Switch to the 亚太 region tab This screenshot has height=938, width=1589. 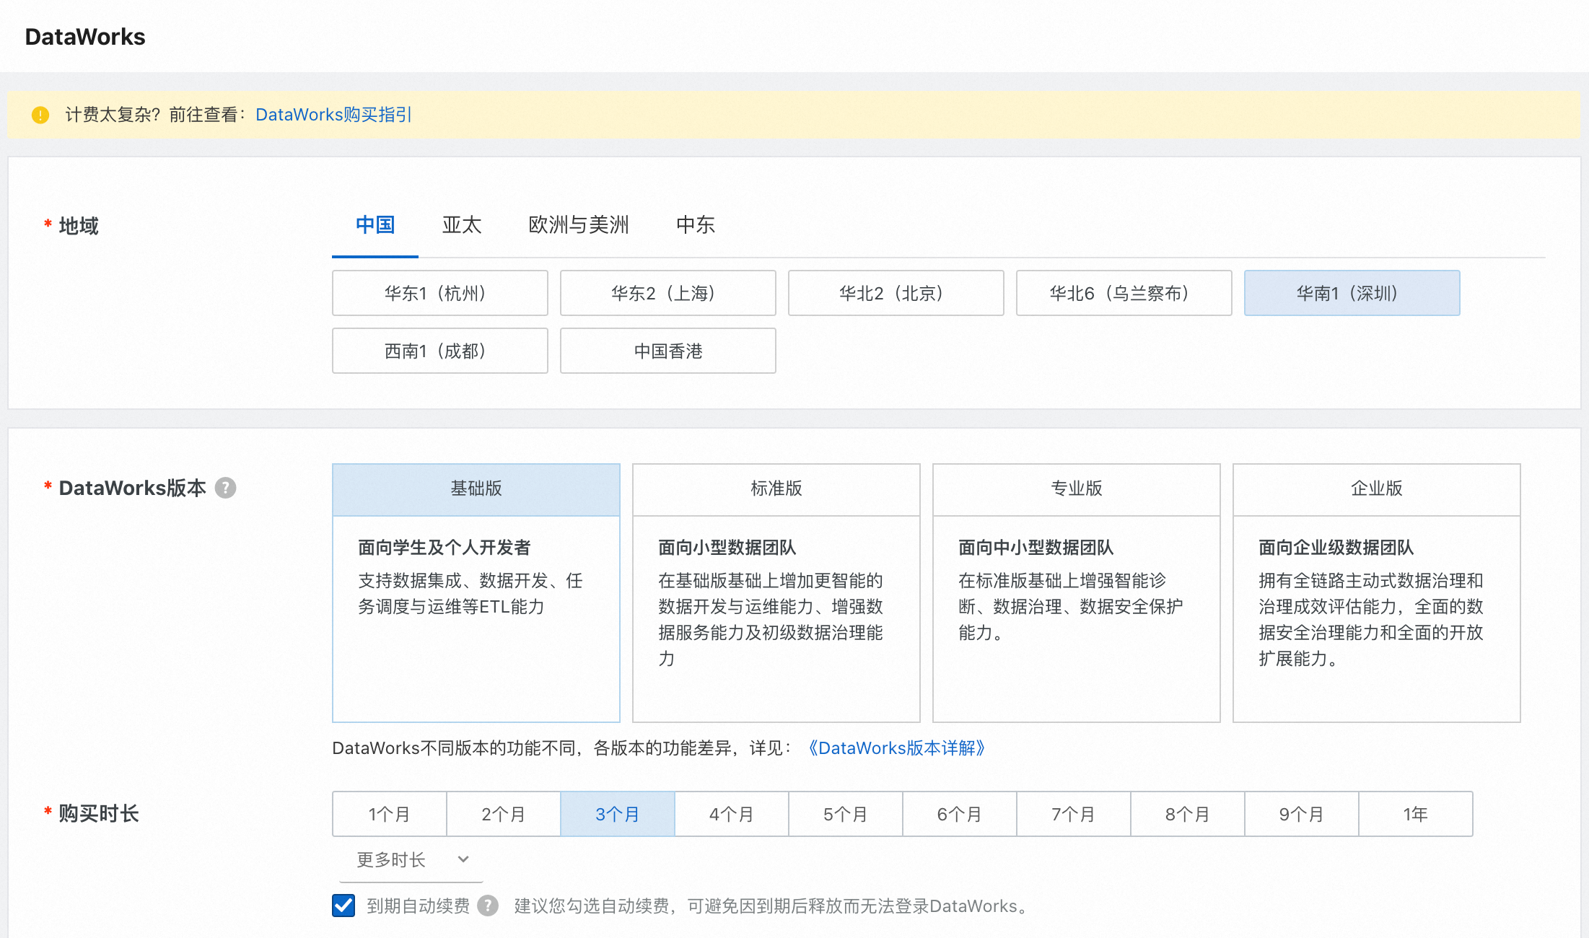[x=461, y=225]
